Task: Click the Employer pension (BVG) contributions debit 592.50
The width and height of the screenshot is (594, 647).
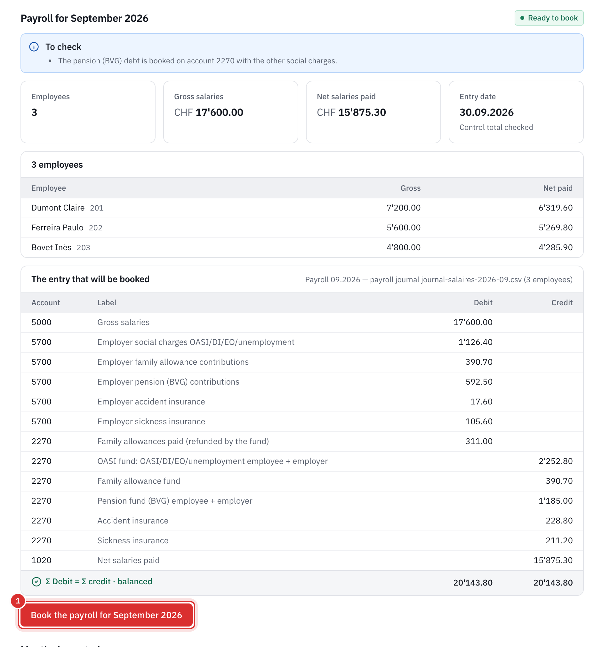Action: click(x=479, y=382)
